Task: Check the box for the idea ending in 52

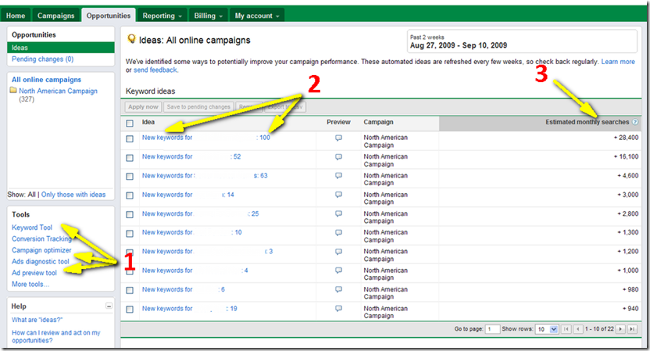Action: [x=130, y=158]
